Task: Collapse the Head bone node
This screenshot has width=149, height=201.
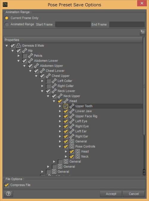Action: pyautogui.click(x=54, y=101)
